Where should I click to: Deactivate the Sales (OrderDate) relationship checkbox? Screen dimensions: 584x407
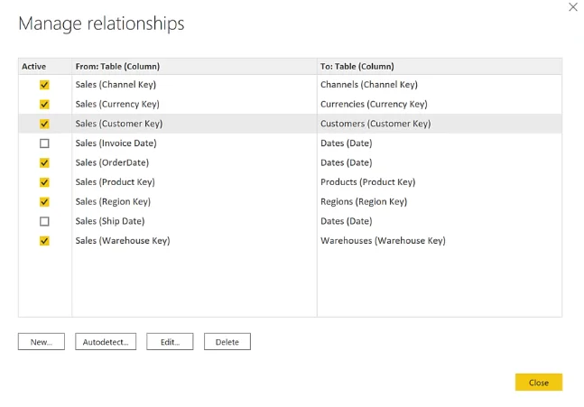pos(44,162)
